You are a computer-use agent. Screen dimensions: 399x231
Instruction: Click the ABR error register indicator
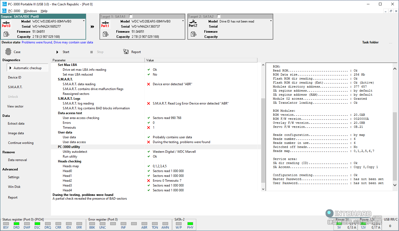click(144, 223)
